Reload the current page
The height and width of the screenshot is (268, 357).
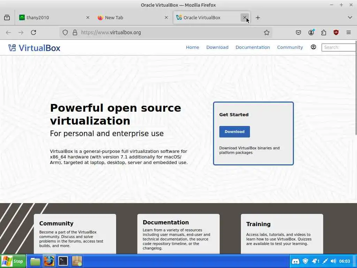pyautogui.click(x=33, y=32)
